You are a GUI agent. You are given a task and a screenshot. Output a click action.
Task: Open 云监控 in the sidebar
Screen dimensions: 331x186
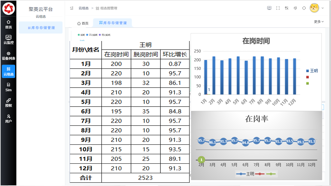(9, 40)
